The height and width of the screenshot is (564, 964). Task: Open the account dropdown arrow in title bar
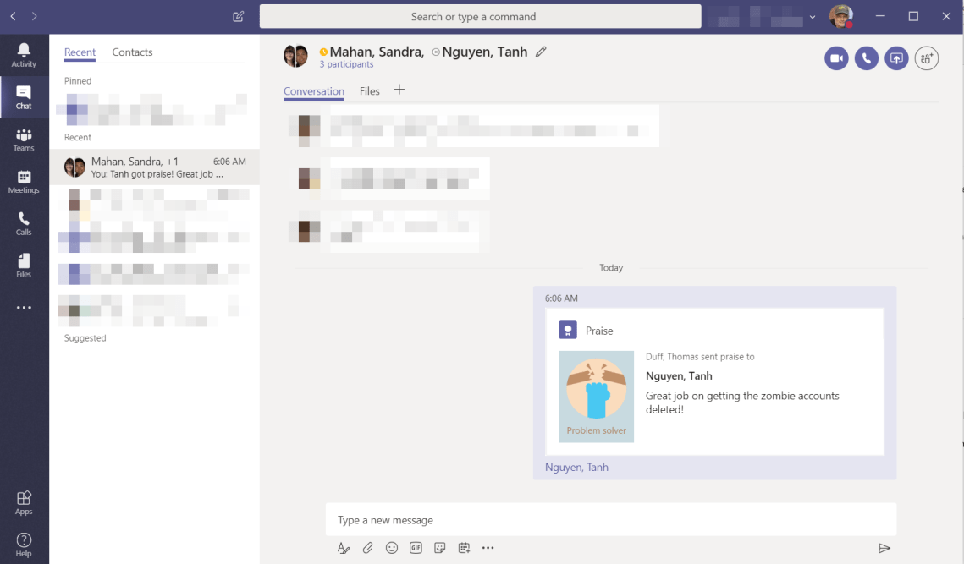pos(813,17)
